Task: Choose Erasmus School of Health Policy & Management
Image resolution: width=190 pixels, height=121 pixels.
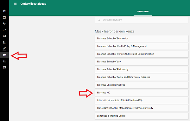Action: [x=142, y=46]
